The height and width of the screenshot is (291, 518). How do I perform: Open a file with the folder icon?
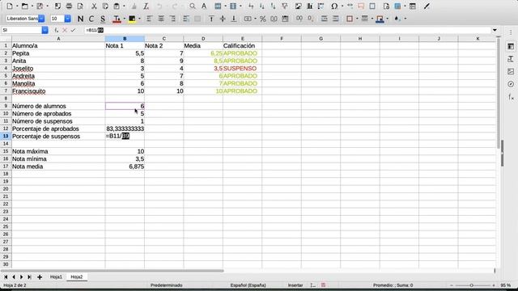[24, 6]
